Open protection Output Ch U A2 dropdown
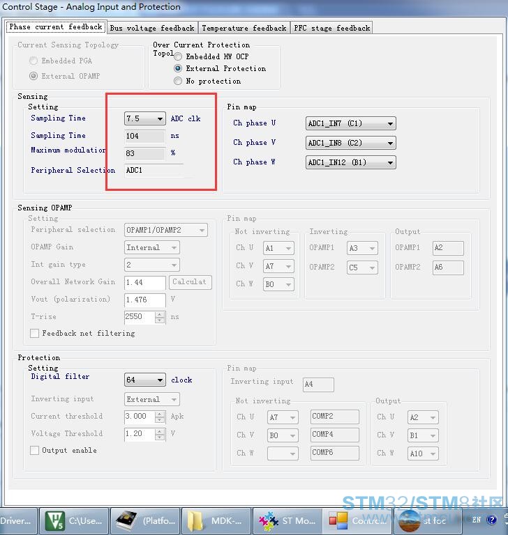 [424, 417]
